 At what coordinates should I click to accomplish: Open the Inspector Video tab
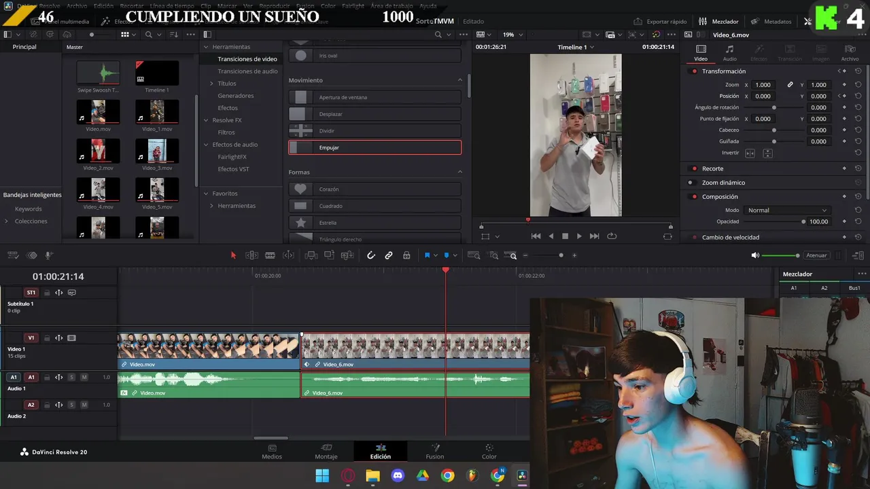point(701,53)
